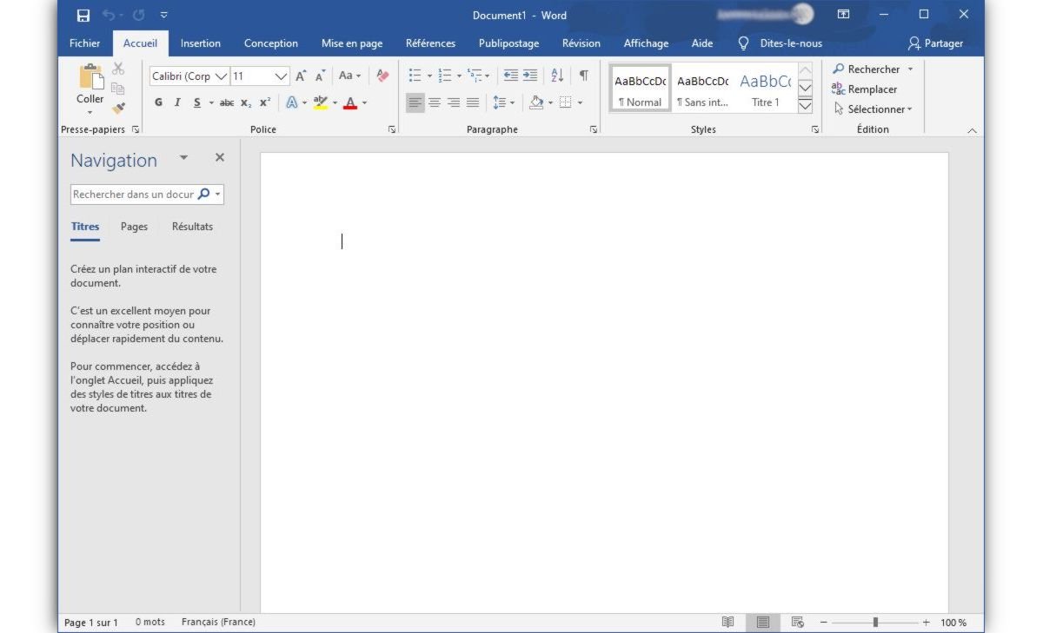Click the Justify alignment icon
1043x633 pixels.
click(473, 102)
